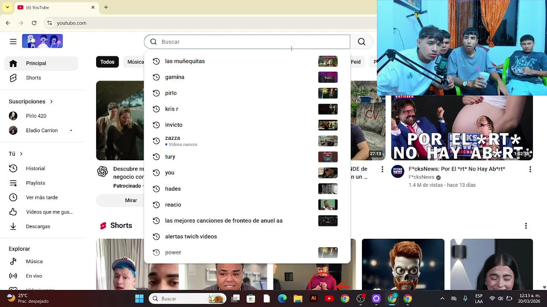Launch Adobe Illustrator from taskbar
Image resolution: width=547 pixels, height=307 pixels.
tap(314, 298)
